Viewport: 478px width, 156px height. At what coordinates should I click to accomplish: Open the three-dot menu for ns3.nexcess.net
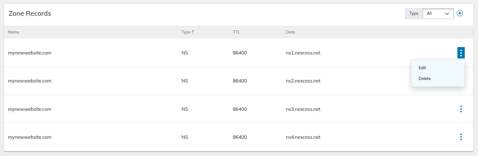(461, 109)
